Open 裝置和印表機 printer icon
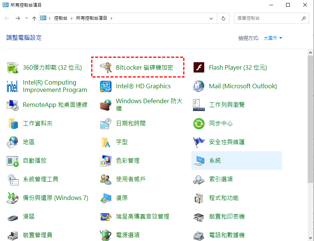This screenshot has width=314, height=241. click(x=199, y=217)
